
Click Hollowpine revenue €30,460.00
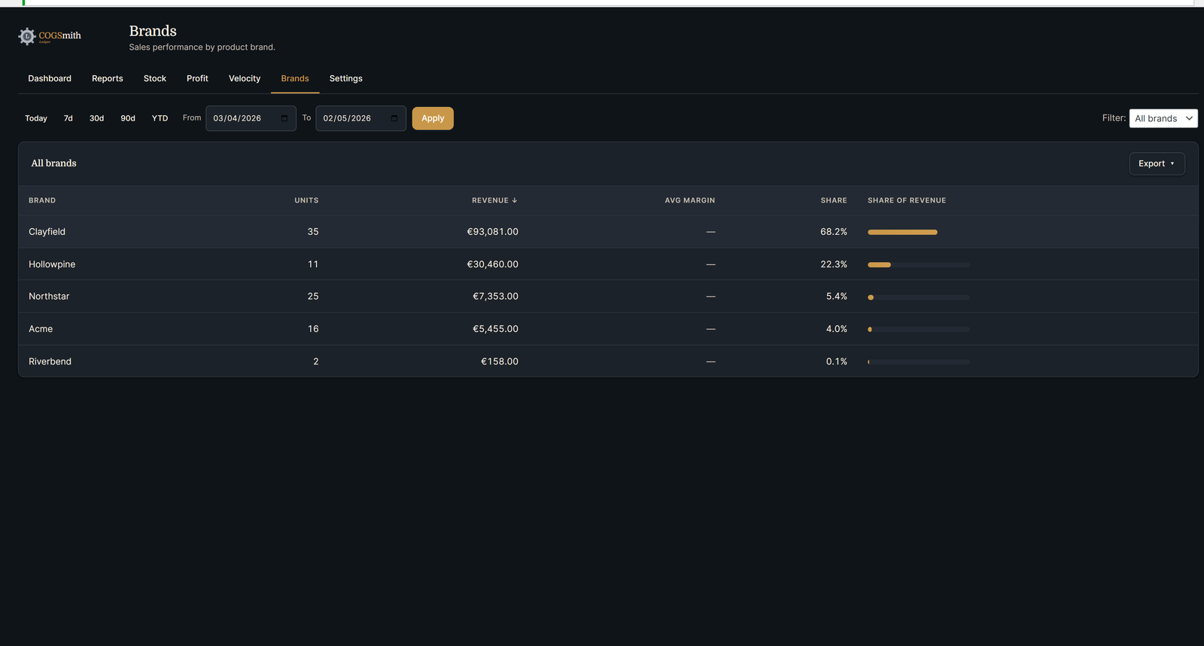pos(493,264)
